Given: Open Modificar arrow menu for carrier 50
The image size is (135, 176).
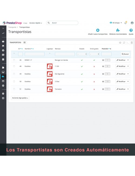Looking at the screenshot, I should pyautogui.click(x=128, y=82).
